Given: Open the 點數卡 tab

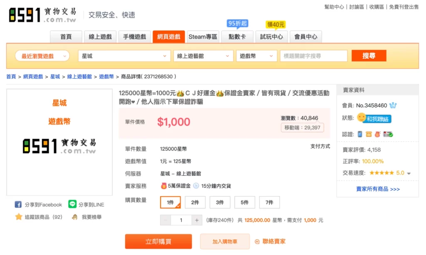Looking at the screenshot, I should point(237,37).
